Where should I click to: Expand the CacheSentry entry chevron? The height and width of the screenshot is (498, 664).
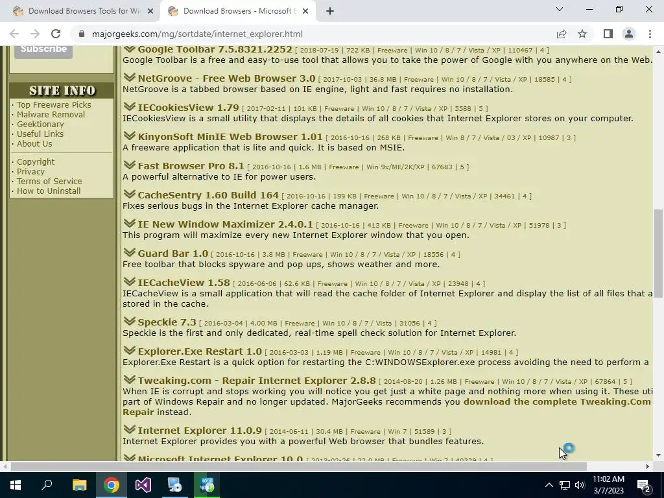click(130, 195)
